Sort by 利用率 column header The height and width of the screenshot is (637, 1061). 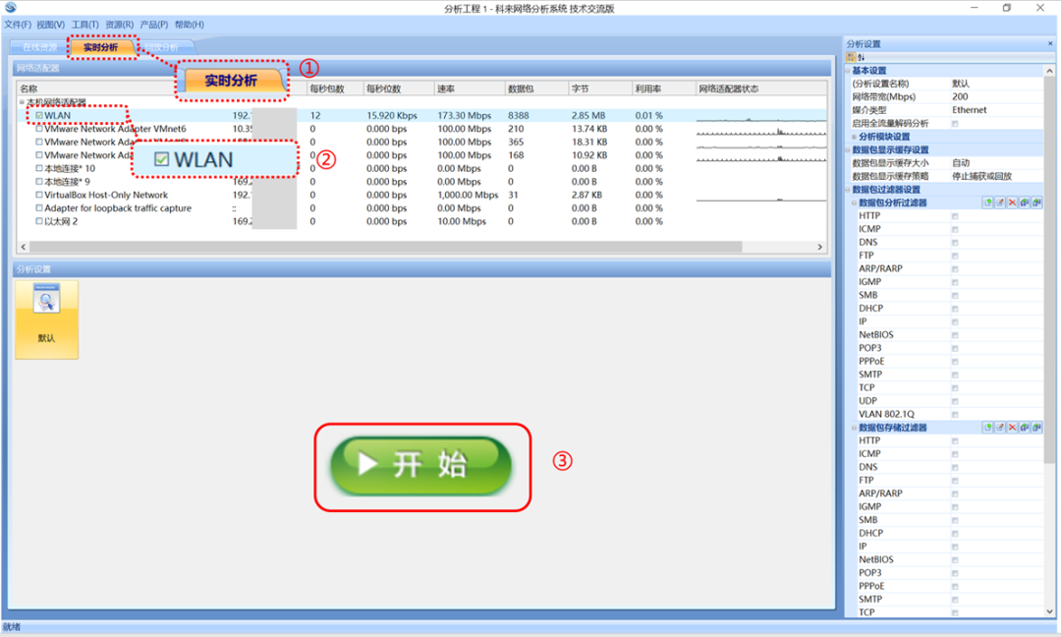(x=663, y=88)
